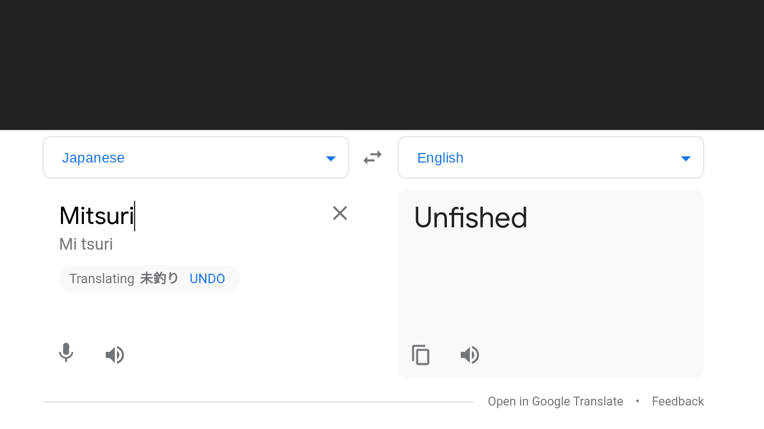The width and height of the screenshot is (764, 429).
Task: Open the Japanese source language selector
Action: coord(93,158)
